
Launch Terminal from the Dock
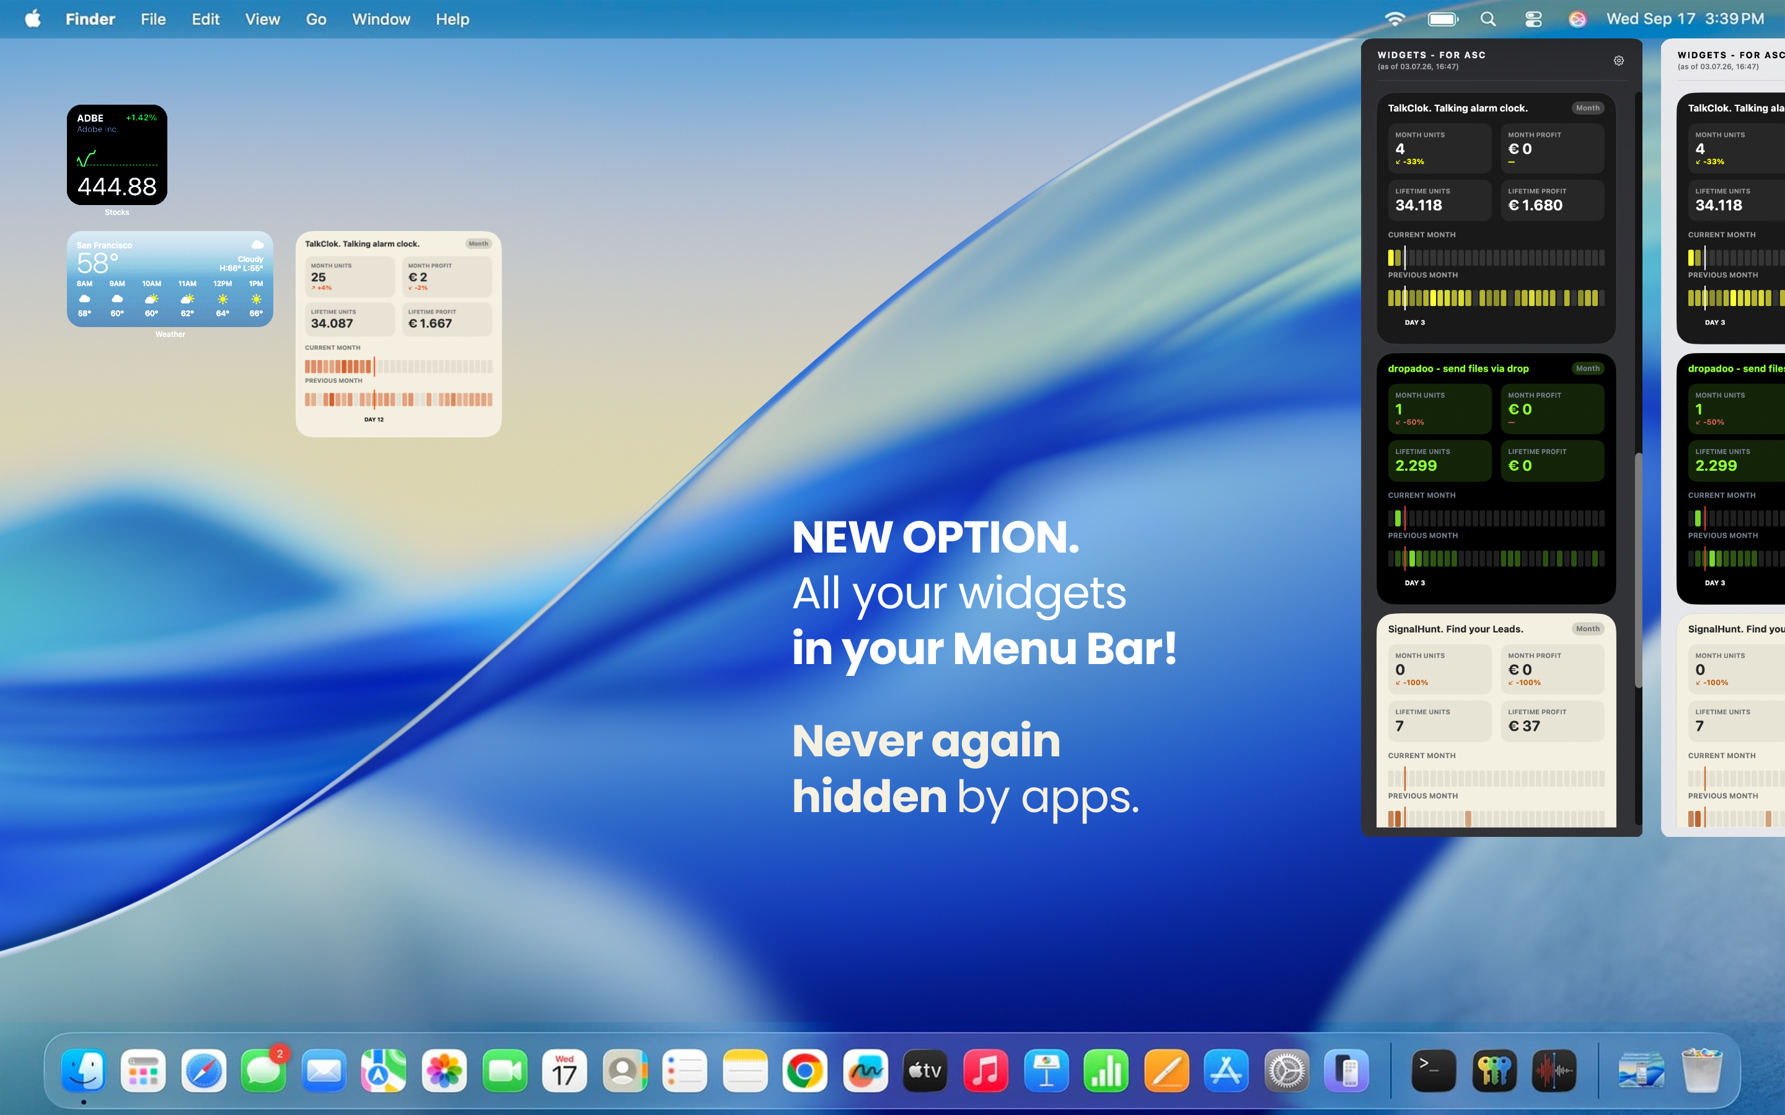1433,1070
